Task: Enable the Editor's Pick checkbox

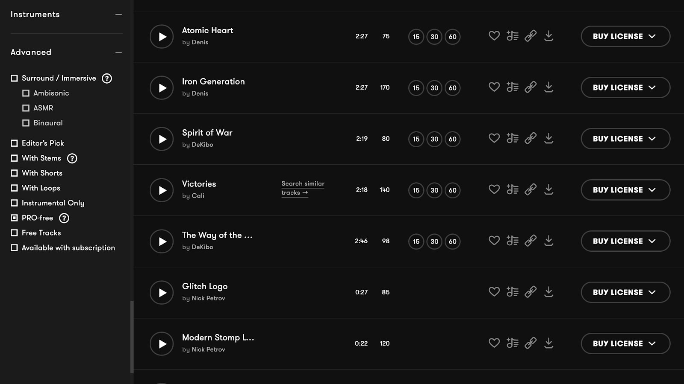Action: 14,143
